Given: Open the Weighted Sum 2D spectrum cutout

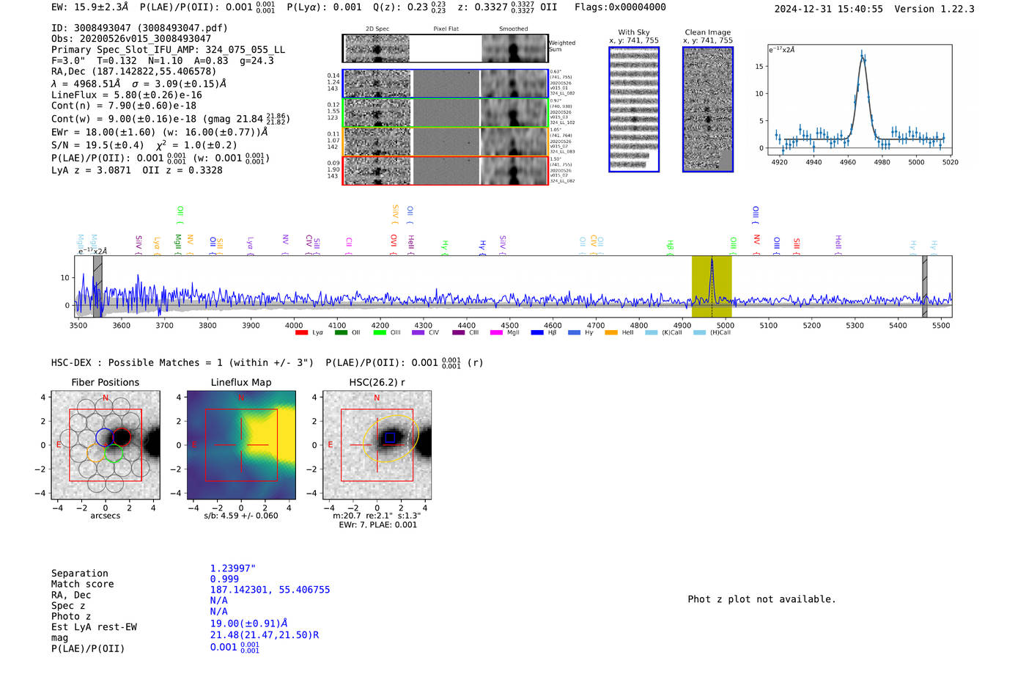Looking at the screenshot, I should (445, 48).
